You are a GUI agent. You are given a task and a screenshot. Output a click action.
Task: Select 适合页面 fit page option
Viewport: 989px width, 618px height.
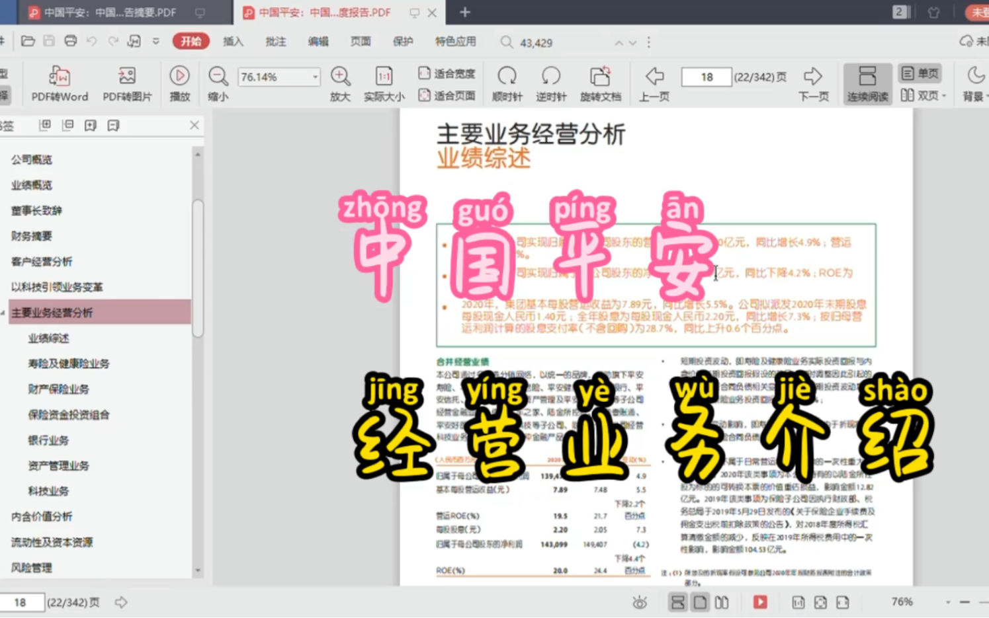pos(447,96)
